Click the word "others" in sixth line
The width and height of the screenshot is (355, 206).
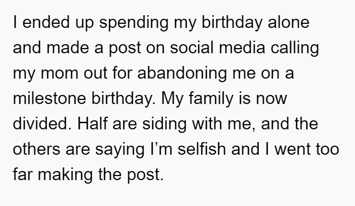[37, 149]
